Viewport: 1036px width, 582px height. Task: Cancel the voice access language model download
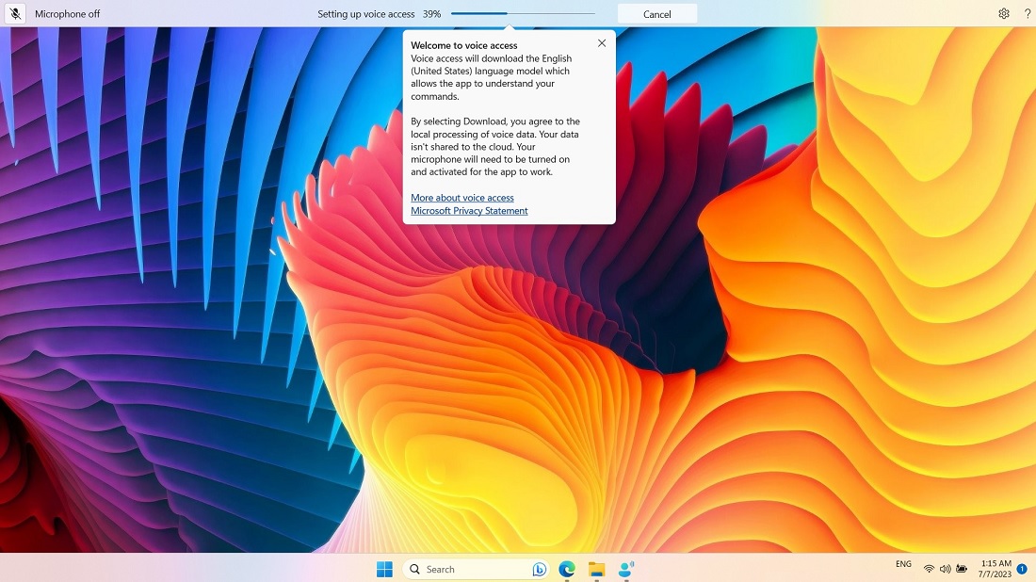(x=656, y=13)
